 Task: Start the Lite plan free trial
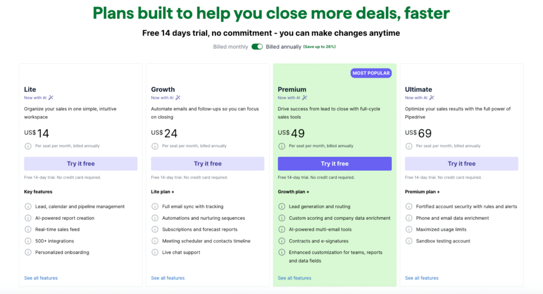click(x=81, y=163)
